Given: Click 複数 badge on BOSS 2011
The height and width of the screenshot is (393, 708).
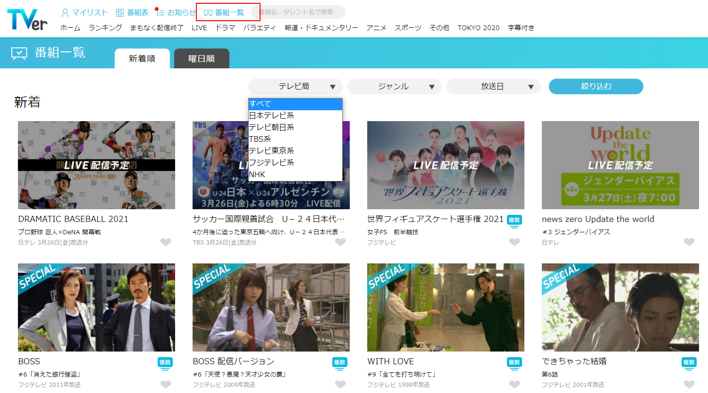Looking at the screenshot, I should pos(165,363).
